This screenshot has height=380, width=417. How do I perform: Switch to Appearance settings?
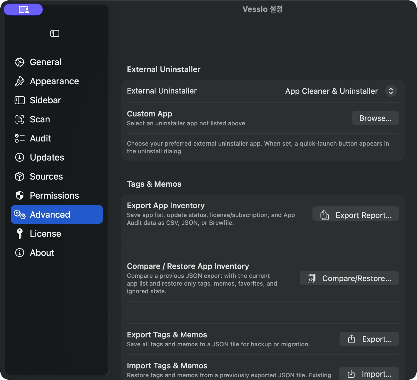57,81
